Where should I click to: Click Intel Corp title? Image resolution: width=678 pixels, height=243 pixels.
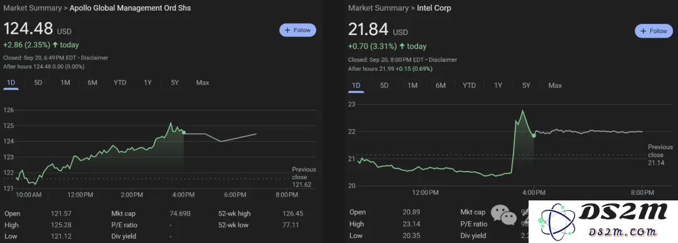click(x=434, y=8)
